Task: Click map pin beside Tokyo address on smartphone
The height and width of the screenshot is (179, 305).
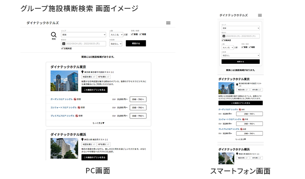Action: [237, 84]
